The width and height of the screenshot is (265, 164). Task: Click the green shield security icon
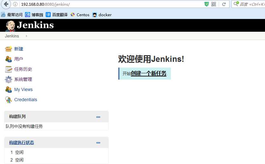tap(207, 4)
